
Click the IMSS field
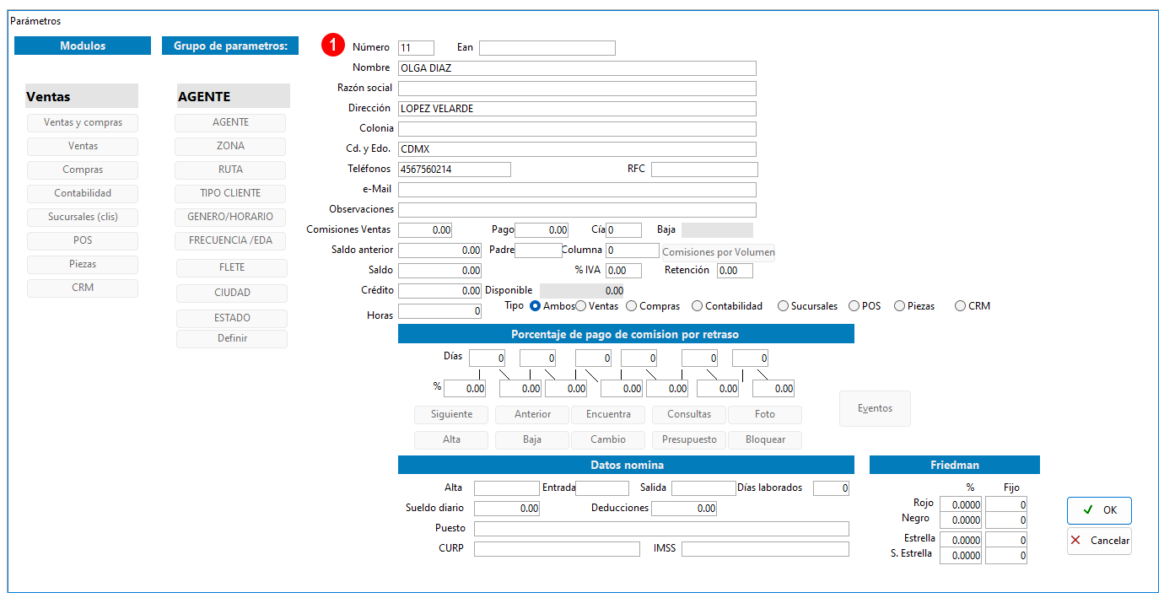[x=765, y=549]
